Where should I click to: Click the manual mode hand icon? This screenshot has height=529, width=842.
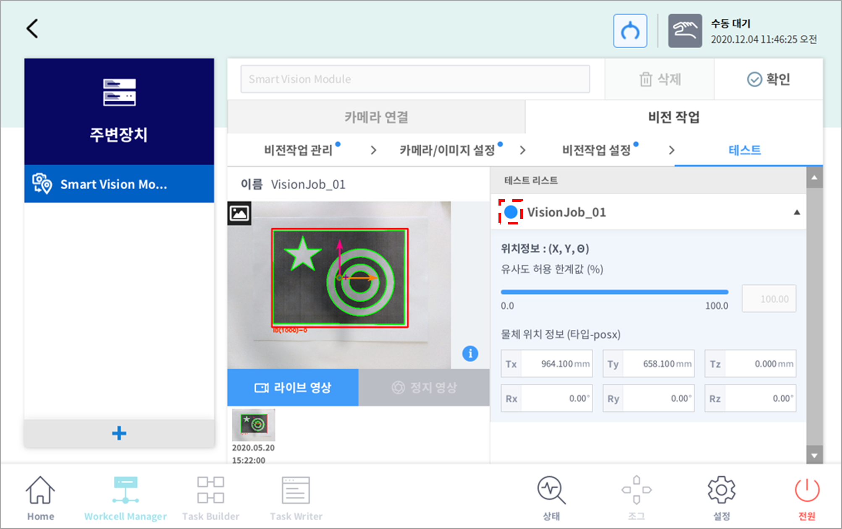coord(685,31)
